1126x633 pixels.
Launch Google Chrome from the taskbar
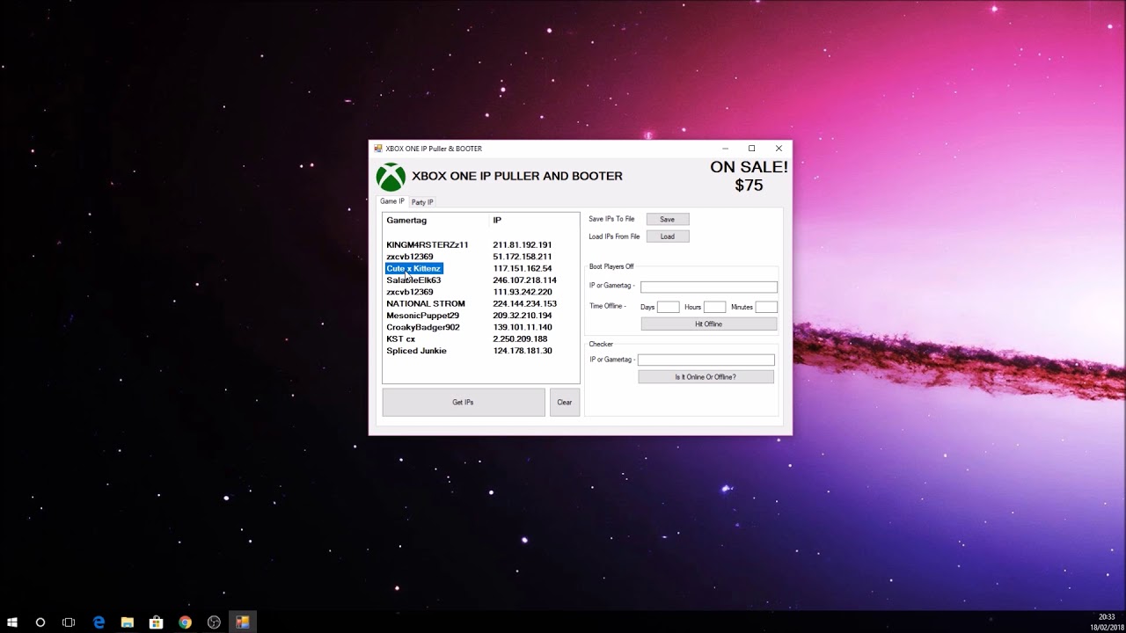185,622
